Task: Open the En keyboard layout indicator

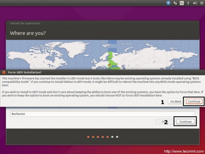Action: [182, 3]
